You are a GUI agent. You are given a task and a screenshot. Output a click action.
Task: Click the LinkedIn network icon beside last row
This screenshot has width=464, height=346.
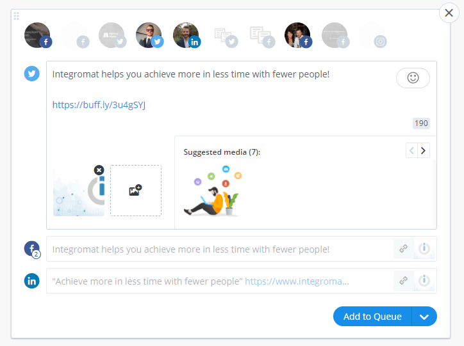click(32, 281)
